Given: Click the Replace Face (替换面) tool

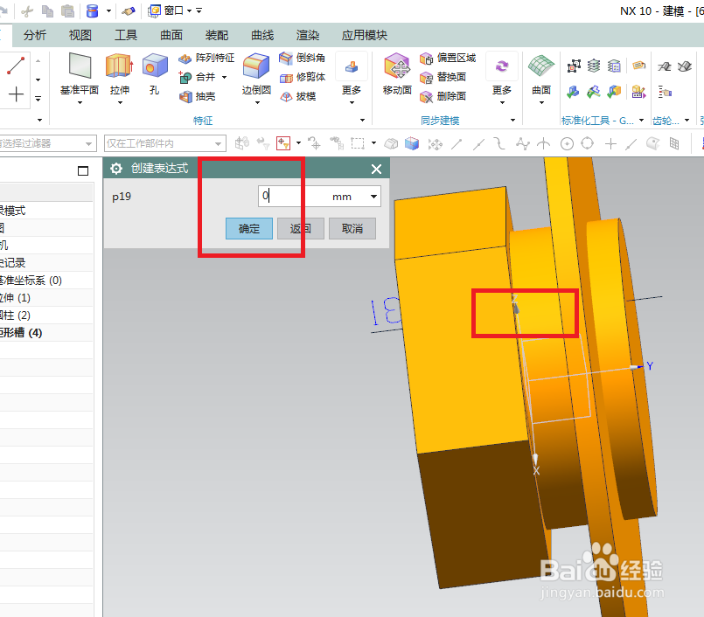Looking at the screenshot, I should point(443,77).
